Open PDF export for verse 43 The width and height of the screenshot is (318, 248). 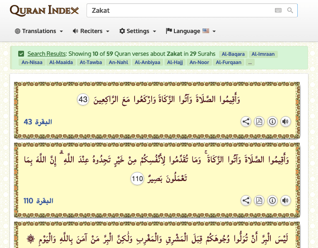point(259,122)
